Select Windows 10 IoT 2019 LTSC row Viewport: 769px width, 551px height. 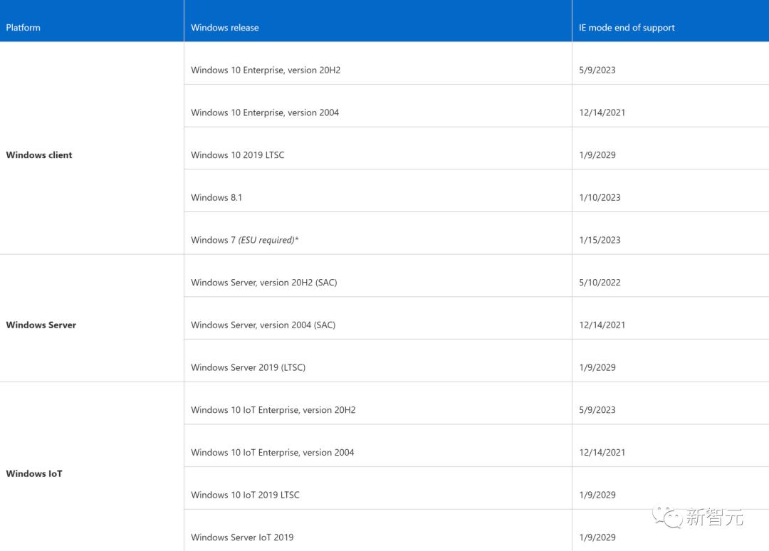point(245,495)
